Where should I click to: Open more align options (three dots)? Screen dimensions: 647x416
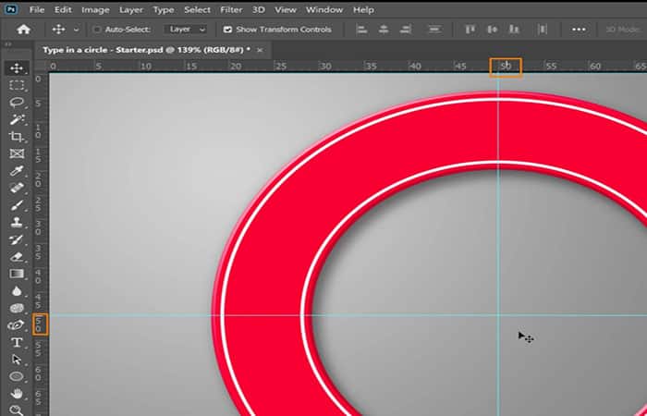579,30
